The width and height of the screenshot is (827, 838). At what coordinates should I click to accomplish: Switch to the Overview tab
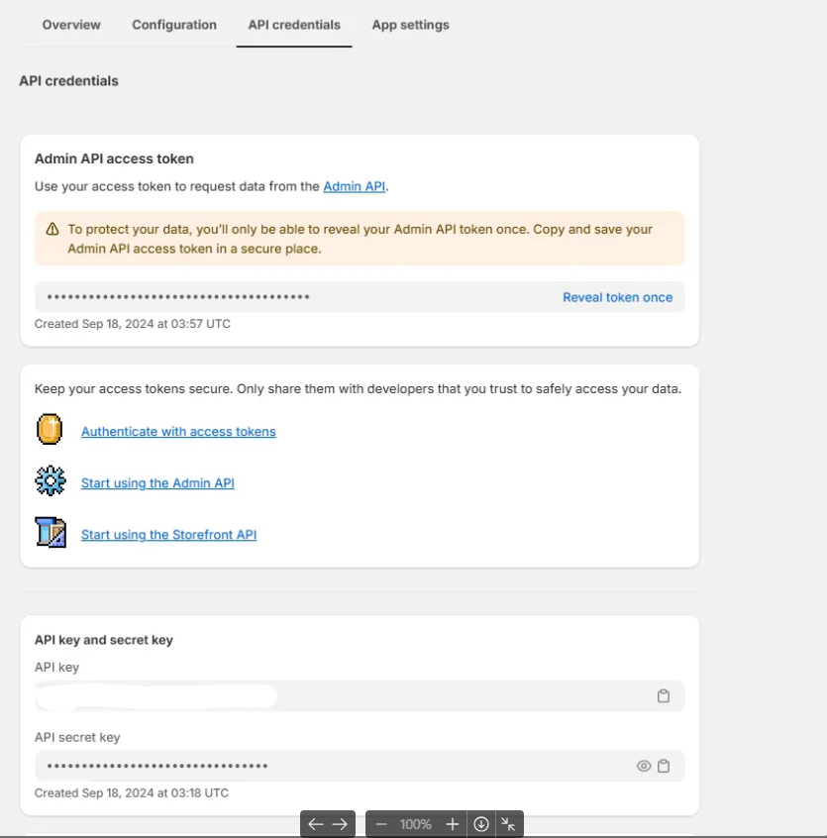(x=71, y=25)
